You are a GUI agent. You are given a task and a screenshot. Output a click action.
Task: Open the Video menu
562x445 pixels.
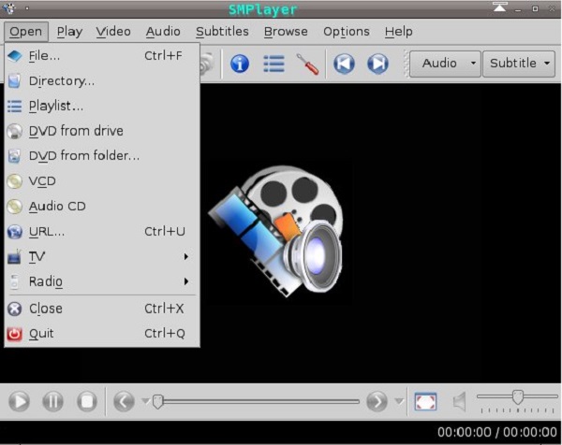pyautogui.click(x=113, y=32)
